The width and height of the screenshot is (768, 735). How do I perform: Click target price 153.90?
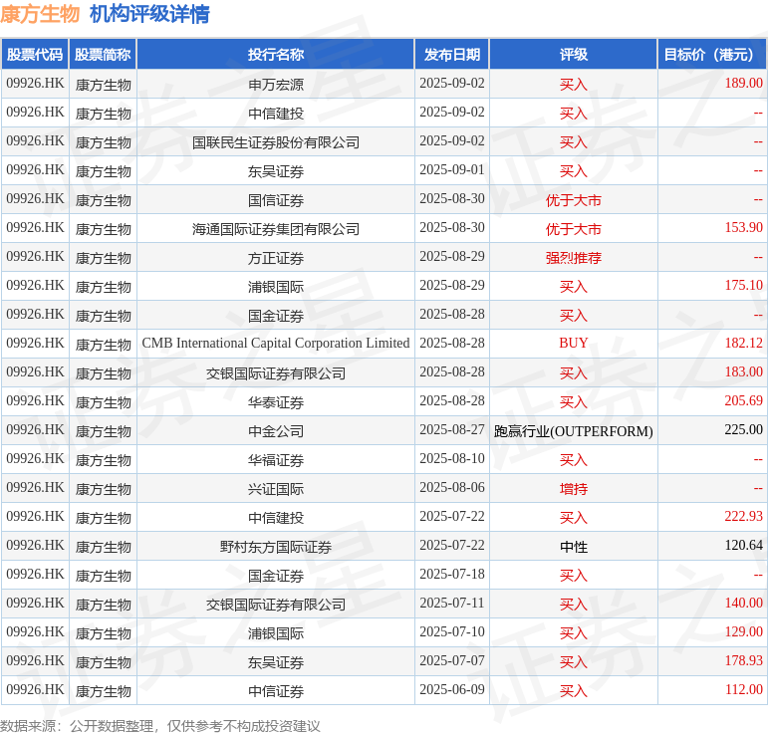(743, 228)
